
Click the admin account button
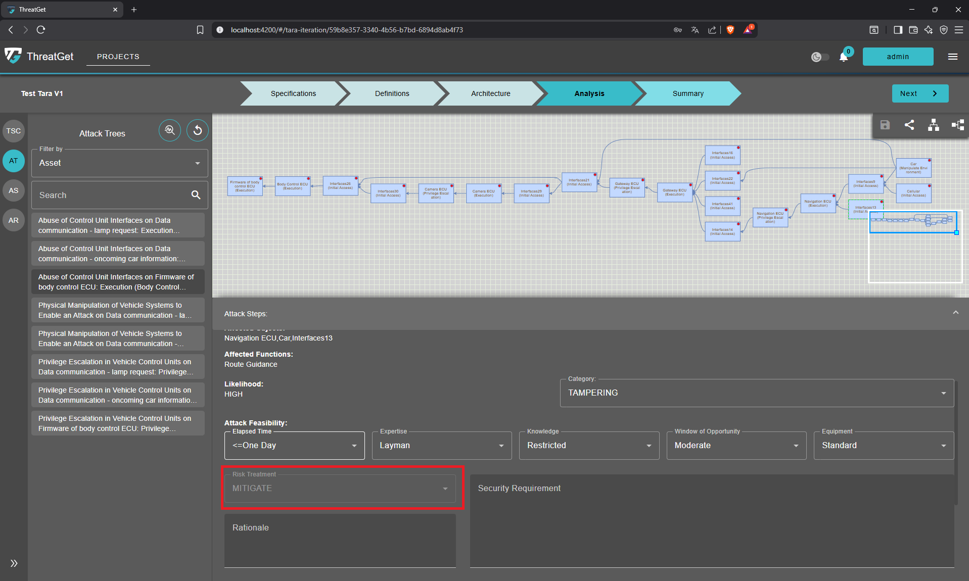[898, 56]
